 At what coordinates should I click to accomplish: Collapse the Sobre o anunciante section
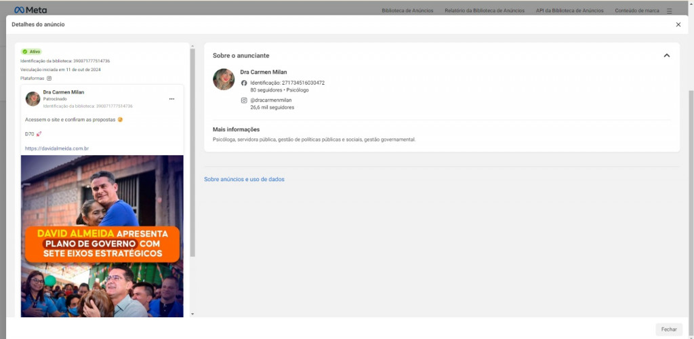[x=666, y=56]
